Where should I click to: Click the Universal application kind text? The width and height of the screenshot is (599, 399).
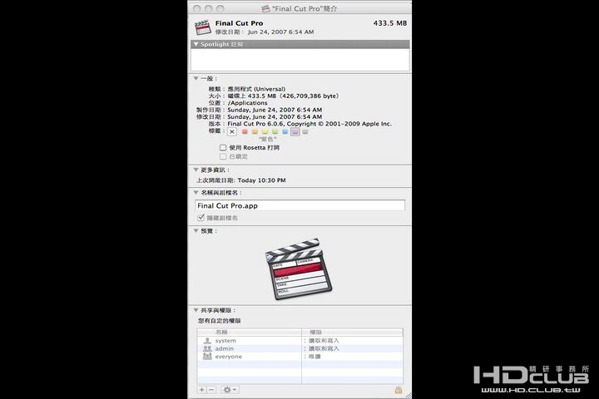point(256,89)
